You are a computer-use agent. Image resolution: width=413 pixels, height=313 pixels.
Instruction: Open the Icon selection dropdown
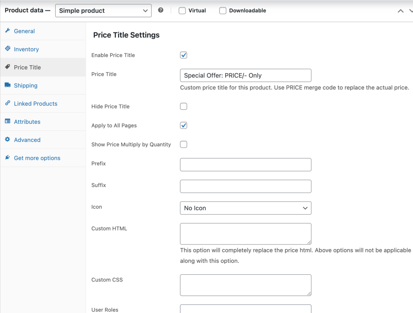pos(246,208)
